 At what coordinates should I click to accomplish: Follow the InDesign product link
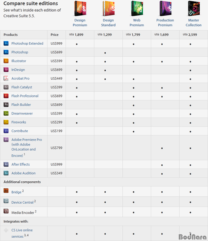click(x=18, y=70)
